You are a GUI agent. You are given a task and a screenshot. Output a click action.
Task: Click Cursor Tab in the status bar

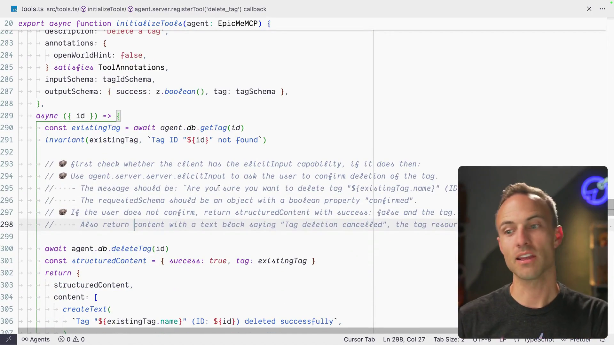[359, 339]
